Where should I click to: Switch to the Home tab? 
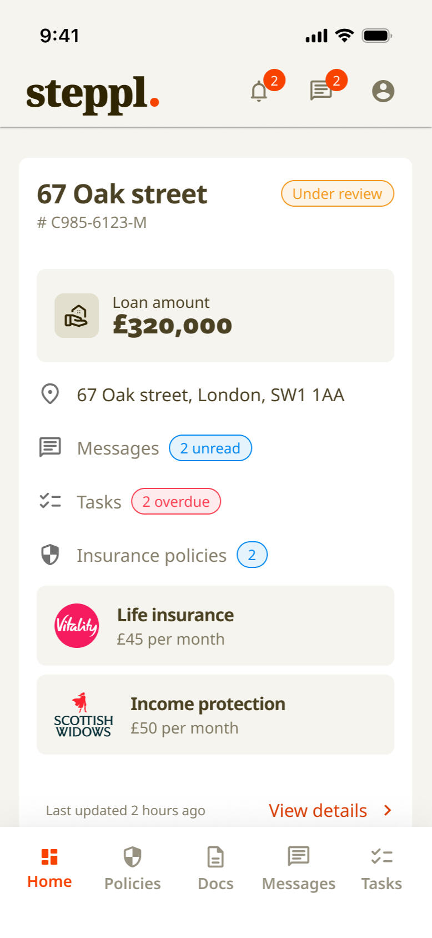pos(49,868)
